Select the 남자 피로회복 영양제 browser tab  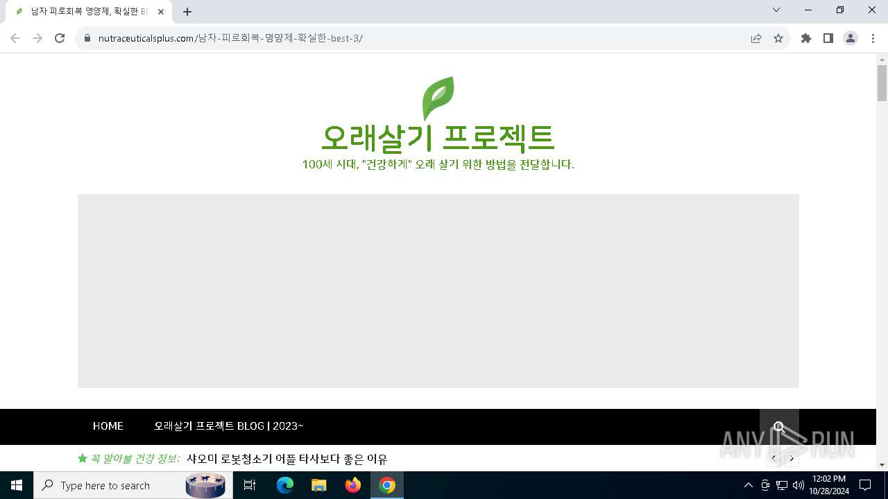(89, 12)
